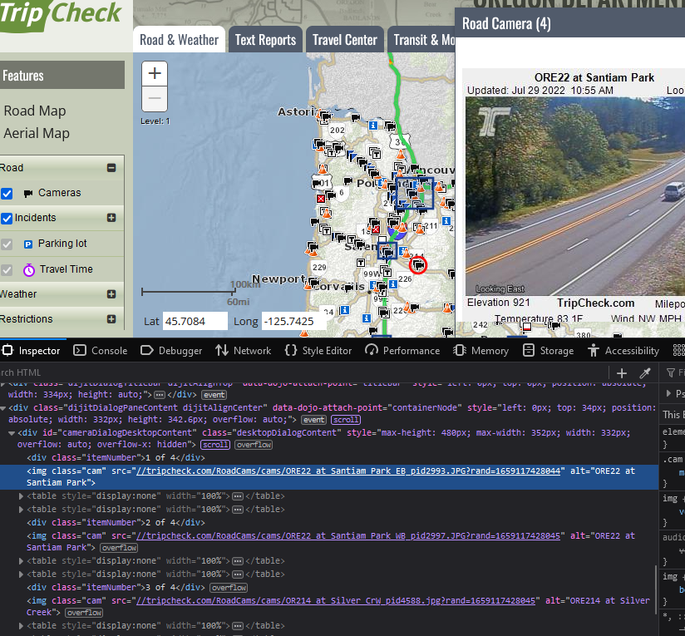Open the filter styles funnel icon
The image size is (685, 636).
670,372
